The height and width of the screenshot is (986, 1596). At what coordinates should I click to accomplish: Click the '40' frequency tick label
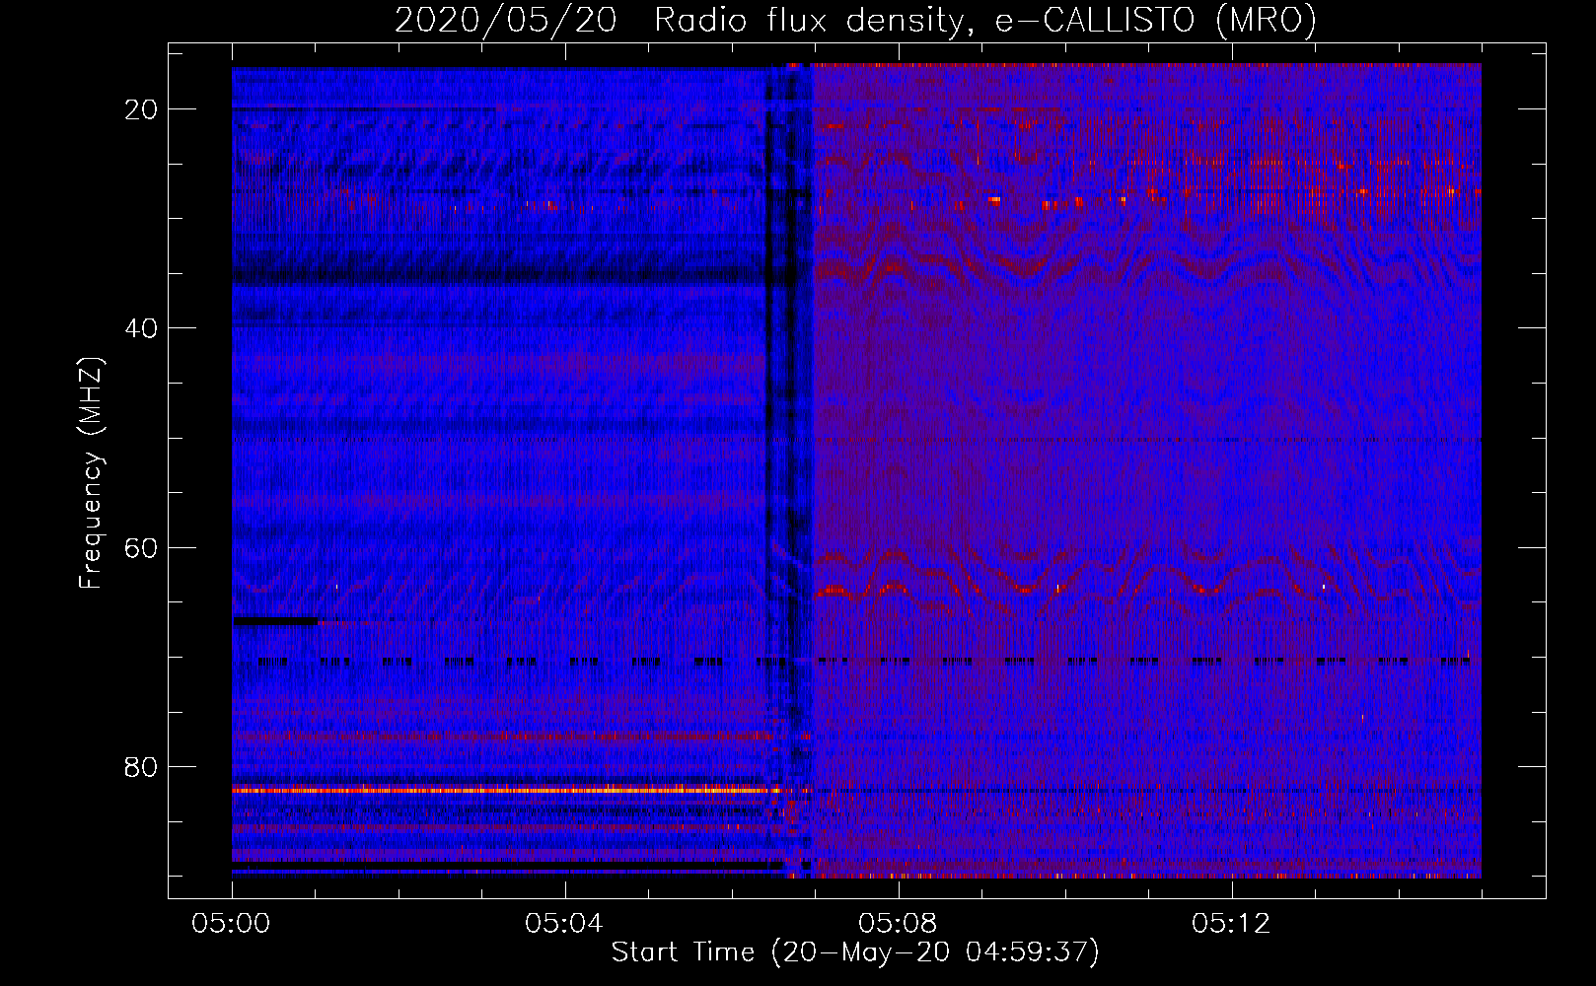point(142,328)
